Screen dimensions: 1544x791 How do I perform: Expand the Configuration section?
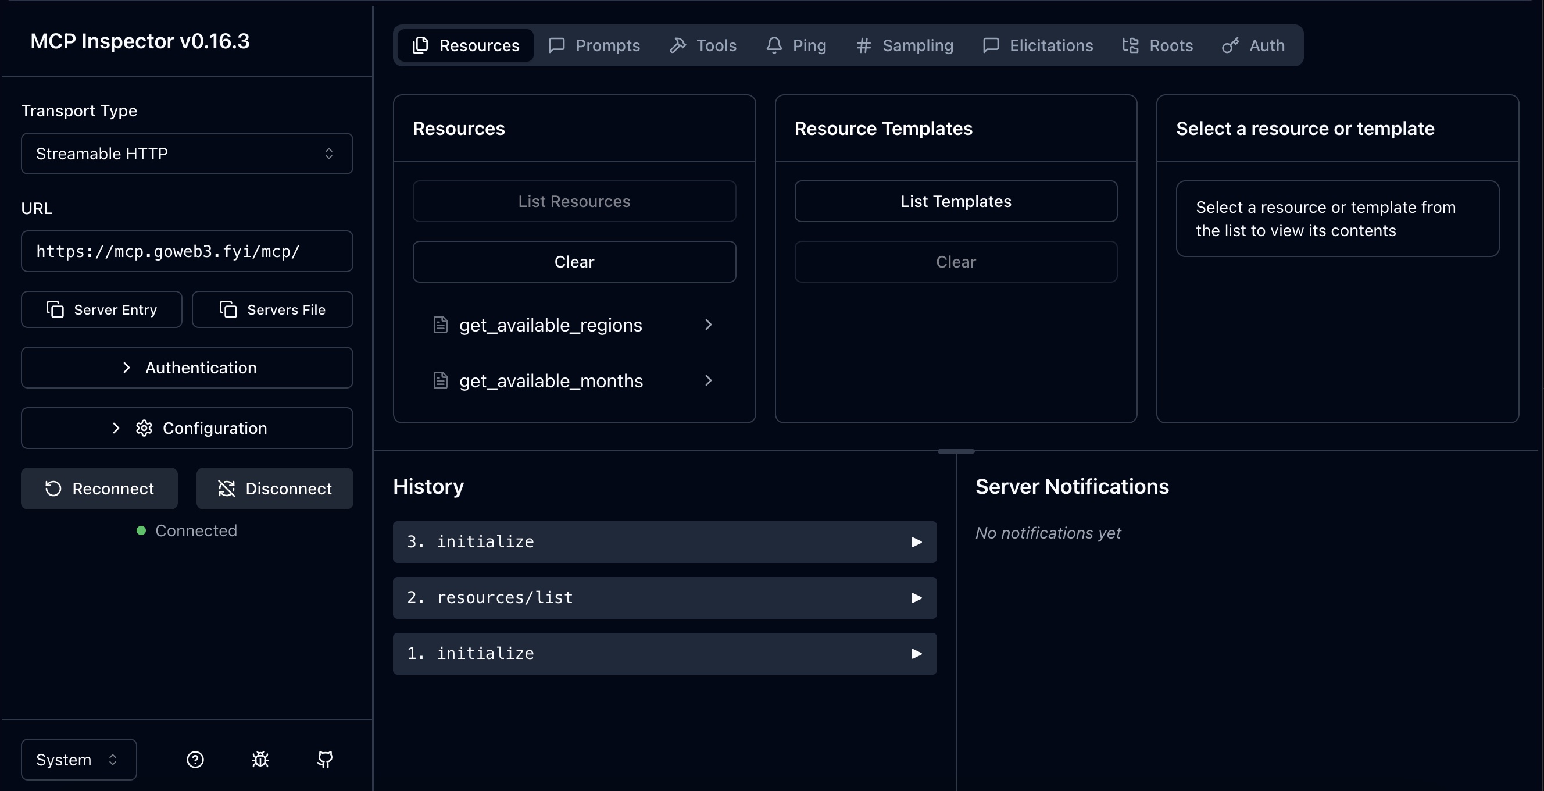pos(187,427)
